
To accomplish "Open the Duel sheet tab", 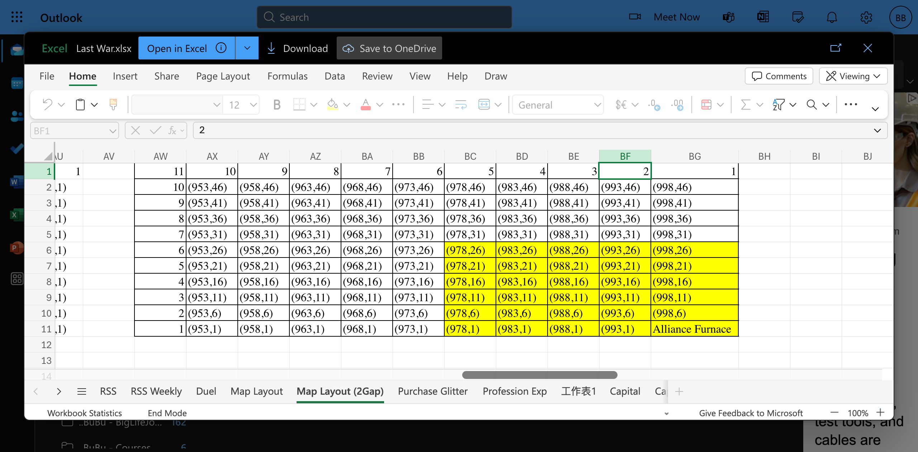I will 206,391.
